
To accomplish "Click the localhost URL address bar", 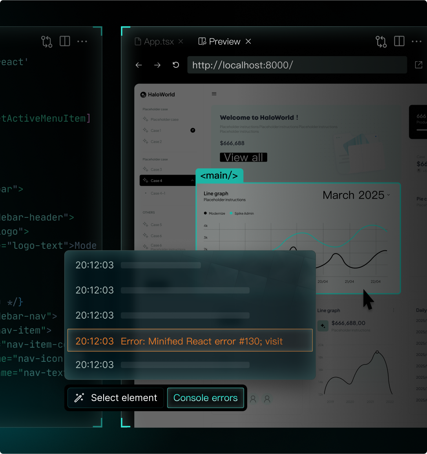I will tap(297, 65).
